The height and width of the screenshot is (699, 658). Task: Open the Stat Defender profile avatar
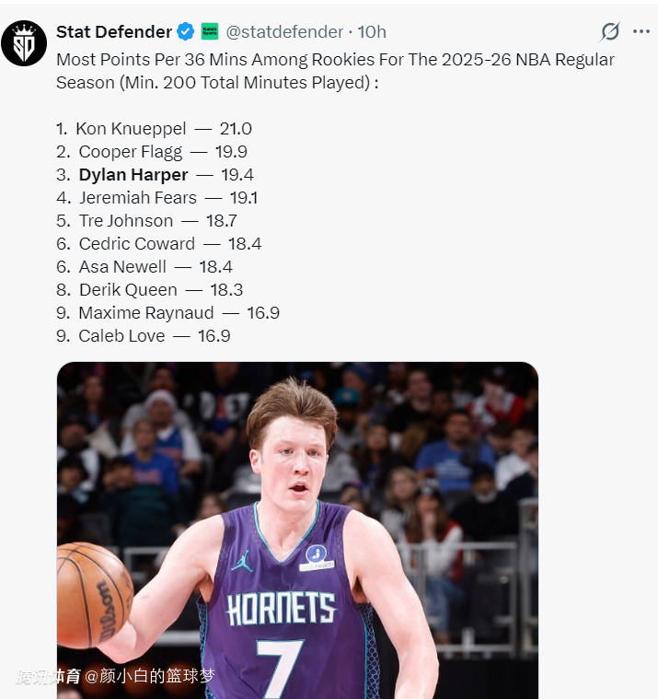tap(24, 42)
